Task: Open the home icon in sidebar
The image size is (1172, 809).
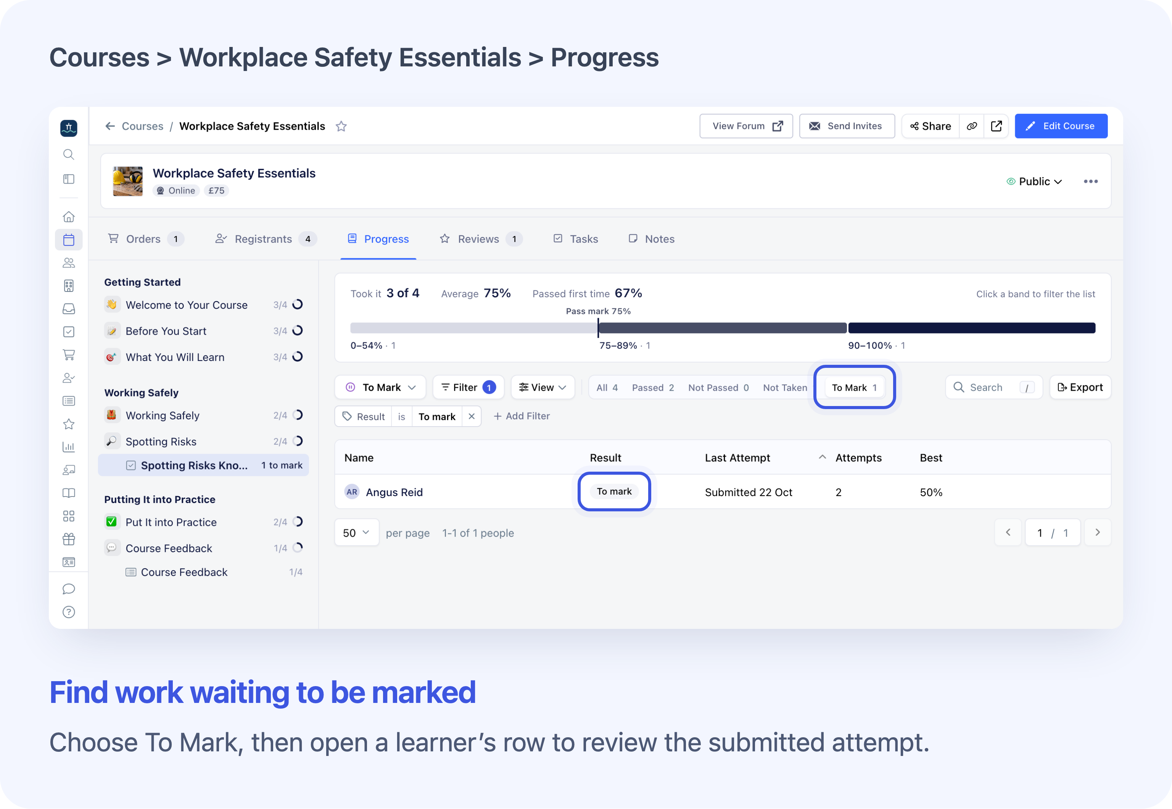Action: 69,217
